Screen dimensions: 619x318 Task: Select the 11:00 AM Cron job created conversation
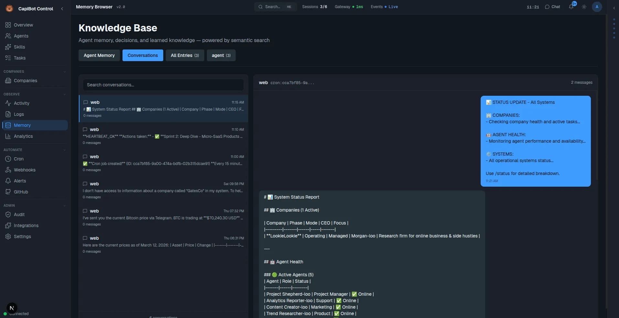(x=164, y=163)
